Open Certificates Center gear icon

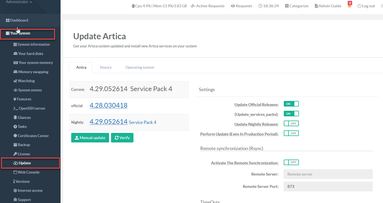tap(15, 136)
